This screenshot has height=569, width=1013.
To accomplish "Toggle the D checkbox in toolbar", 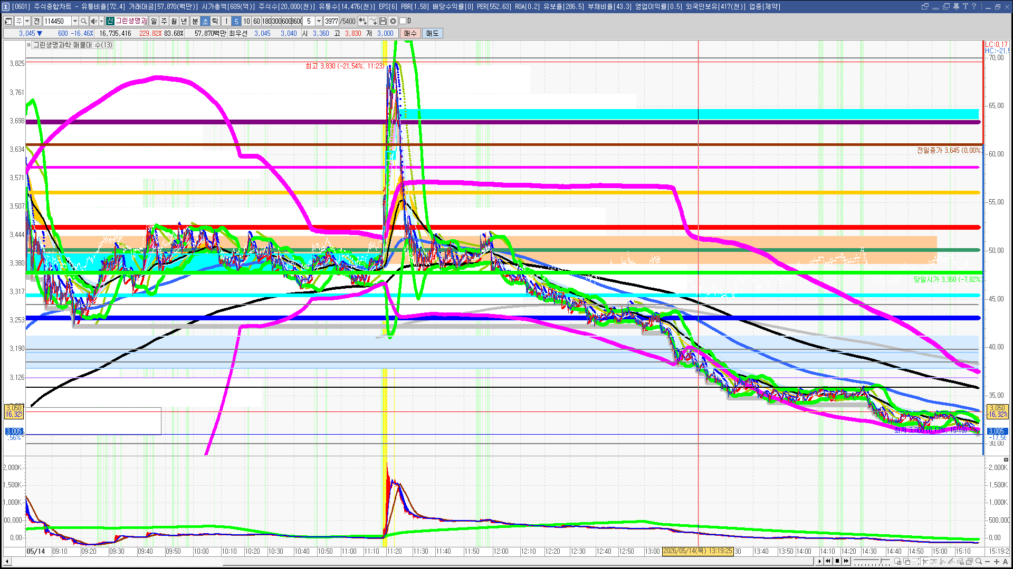I will (x=403, y=21).
